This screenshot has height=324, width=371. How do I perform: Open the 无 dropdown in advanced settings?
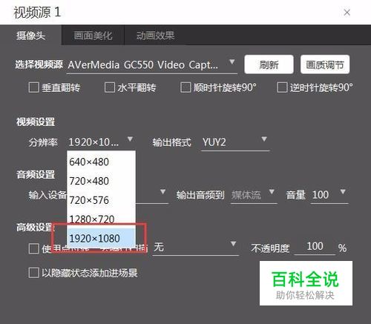[196, 247]
